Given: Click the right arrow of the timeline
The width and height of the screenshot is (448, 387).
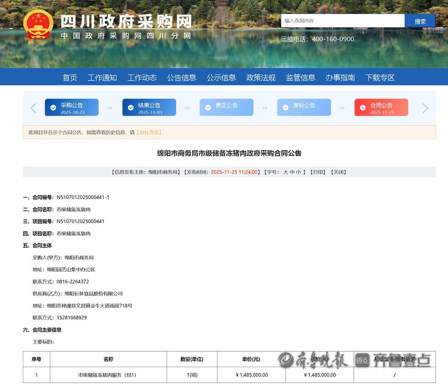Looking at the screenshot, I should 425,108.
